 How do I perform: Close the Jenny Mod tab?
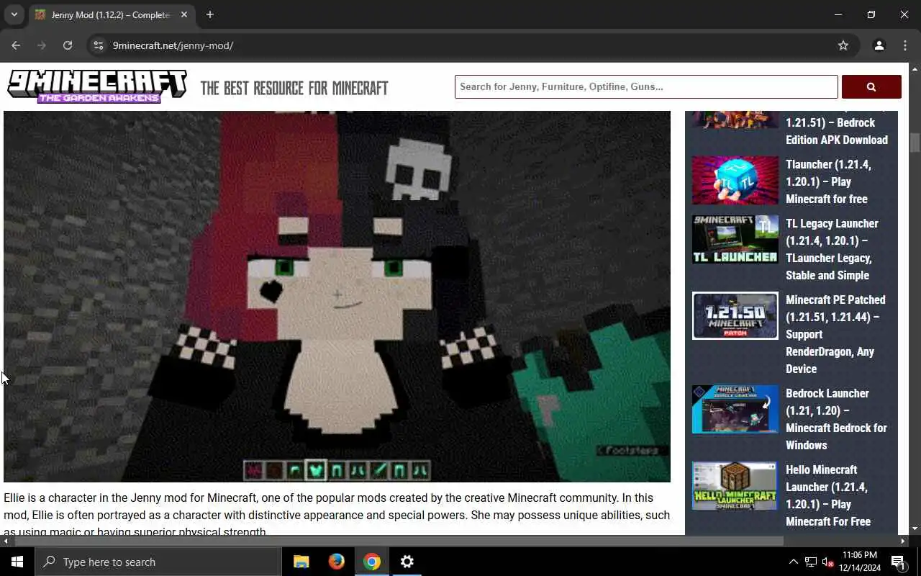pyautogui.click(x=184, y=14)
